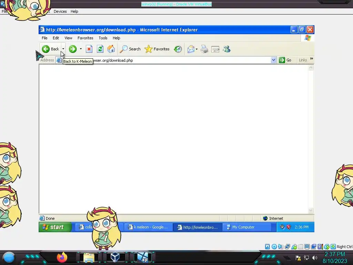This screenshot has width=353, height=265.
Task: Click VirtualBox mouse integration status icon
Action: click(x=327, y=246)
